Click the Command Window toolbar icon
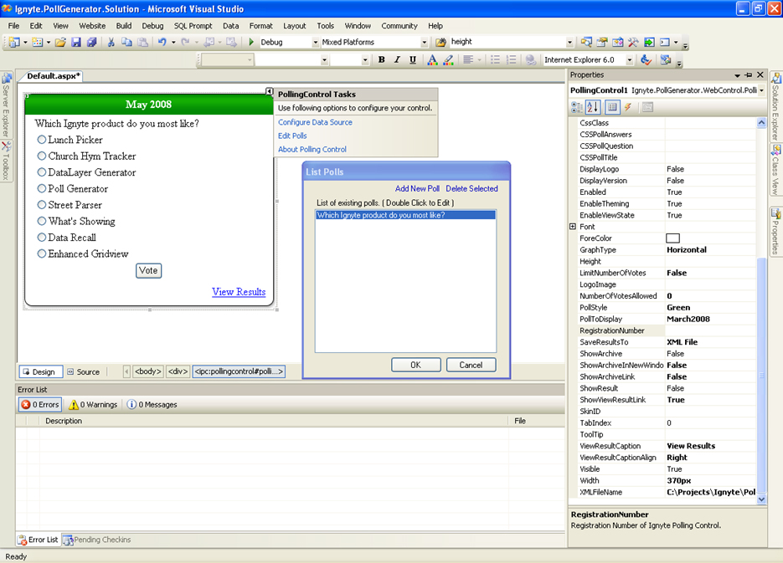Viewport: 783px width, 563px height. 665,42
